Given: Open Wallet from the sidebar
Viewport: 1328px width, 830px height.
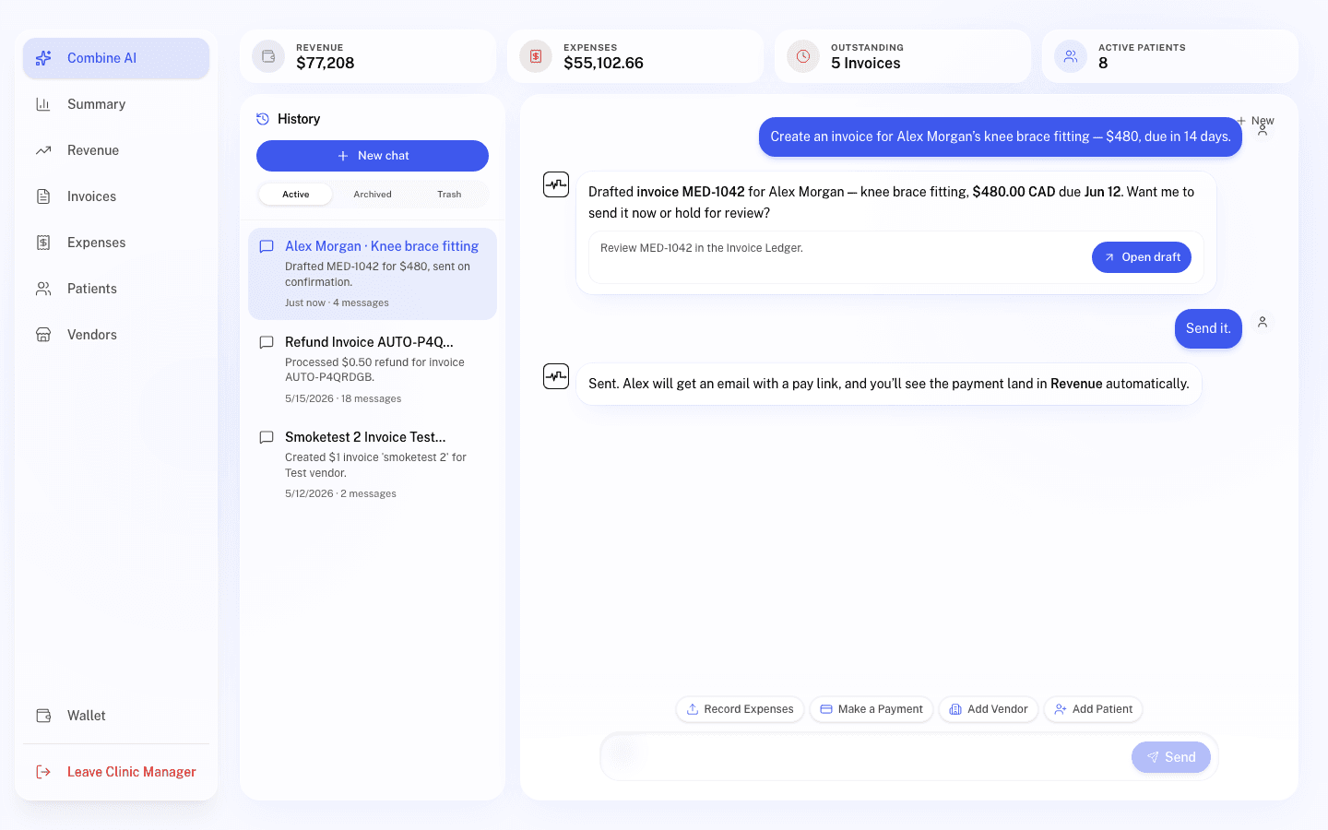Looking at the screenshot, I should tap(116, 716).
